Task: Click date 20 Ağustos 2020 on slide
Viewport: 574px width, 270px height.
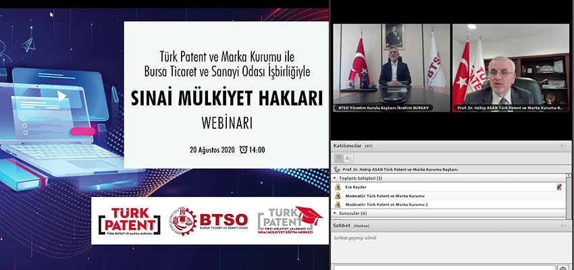Action: (212, 150)
